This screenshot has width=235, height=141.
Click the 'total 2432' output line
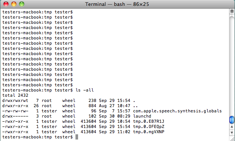[15, 95]
